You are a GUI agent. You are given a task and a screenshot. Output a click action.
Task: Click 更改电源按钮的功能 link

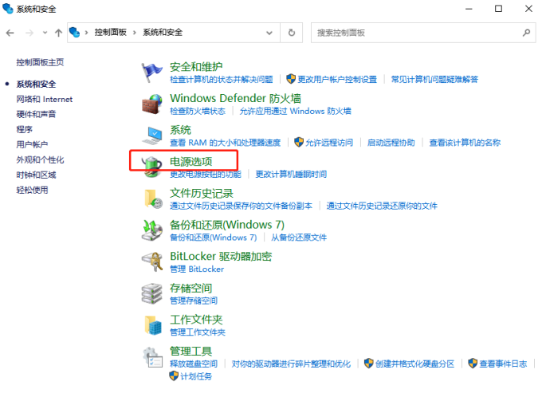206,175
